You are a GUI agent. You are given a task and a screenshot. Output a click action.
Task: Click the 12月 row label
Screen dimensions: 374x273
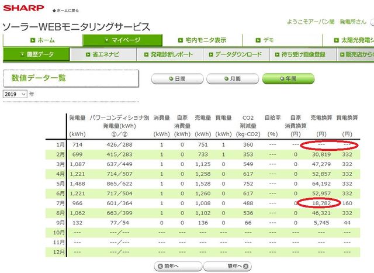click(x=58, y=252)
